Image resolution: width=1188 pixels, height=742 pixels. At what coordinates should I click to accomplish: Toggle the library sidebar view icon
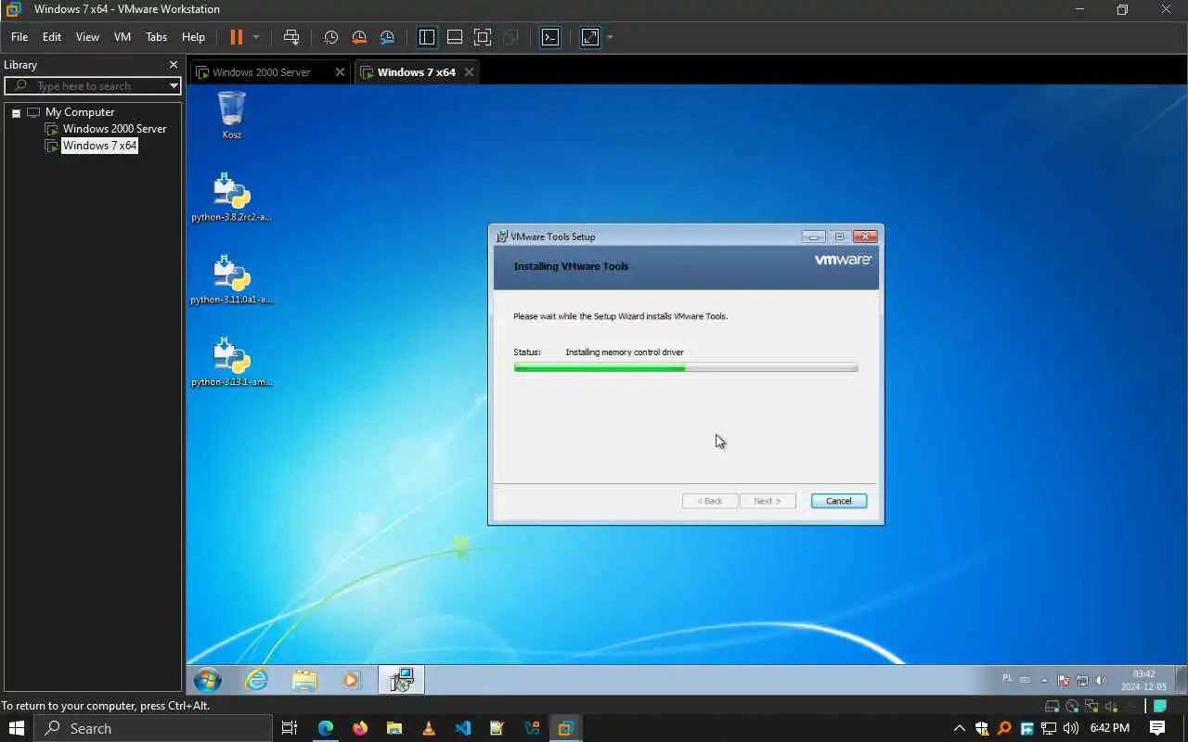[427, 37]
